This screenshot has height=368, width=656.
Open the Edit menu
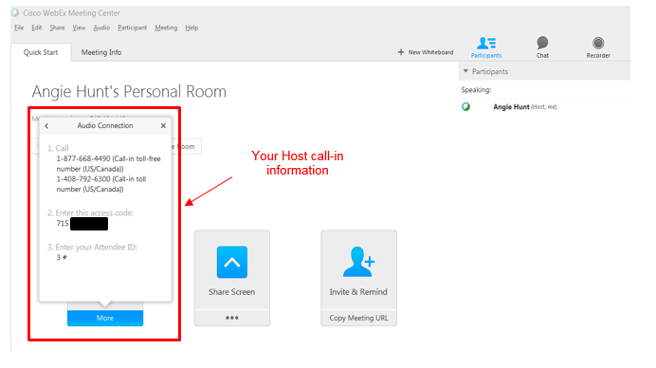click(37, 28)
